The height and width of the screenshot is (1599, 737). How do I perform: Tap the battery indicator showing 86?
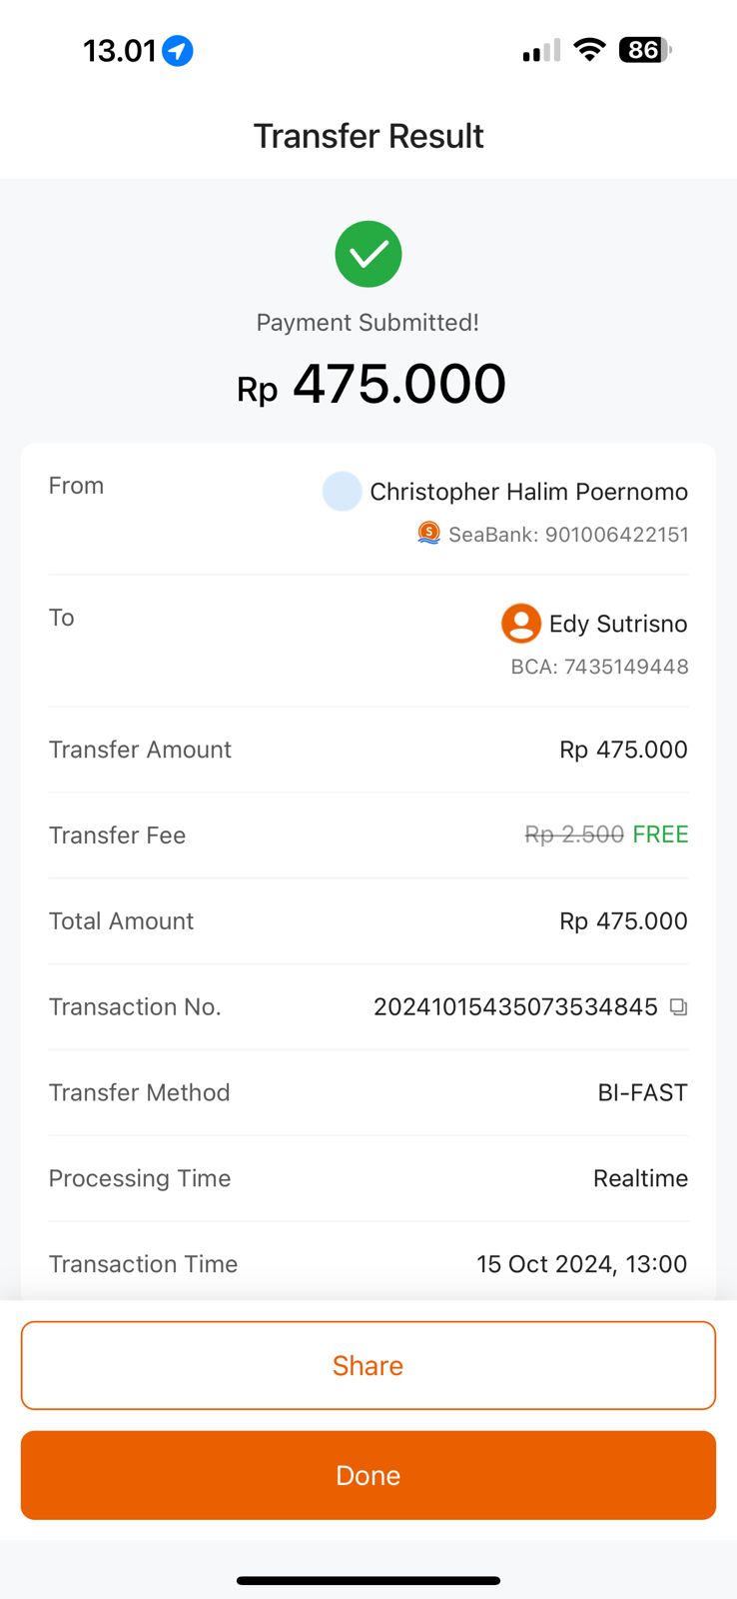(644, 50)
